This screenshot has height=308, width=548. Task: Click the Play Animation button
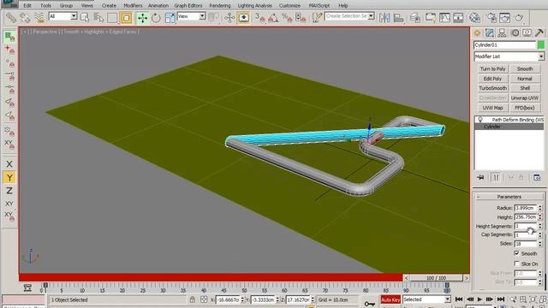[479, 299]
